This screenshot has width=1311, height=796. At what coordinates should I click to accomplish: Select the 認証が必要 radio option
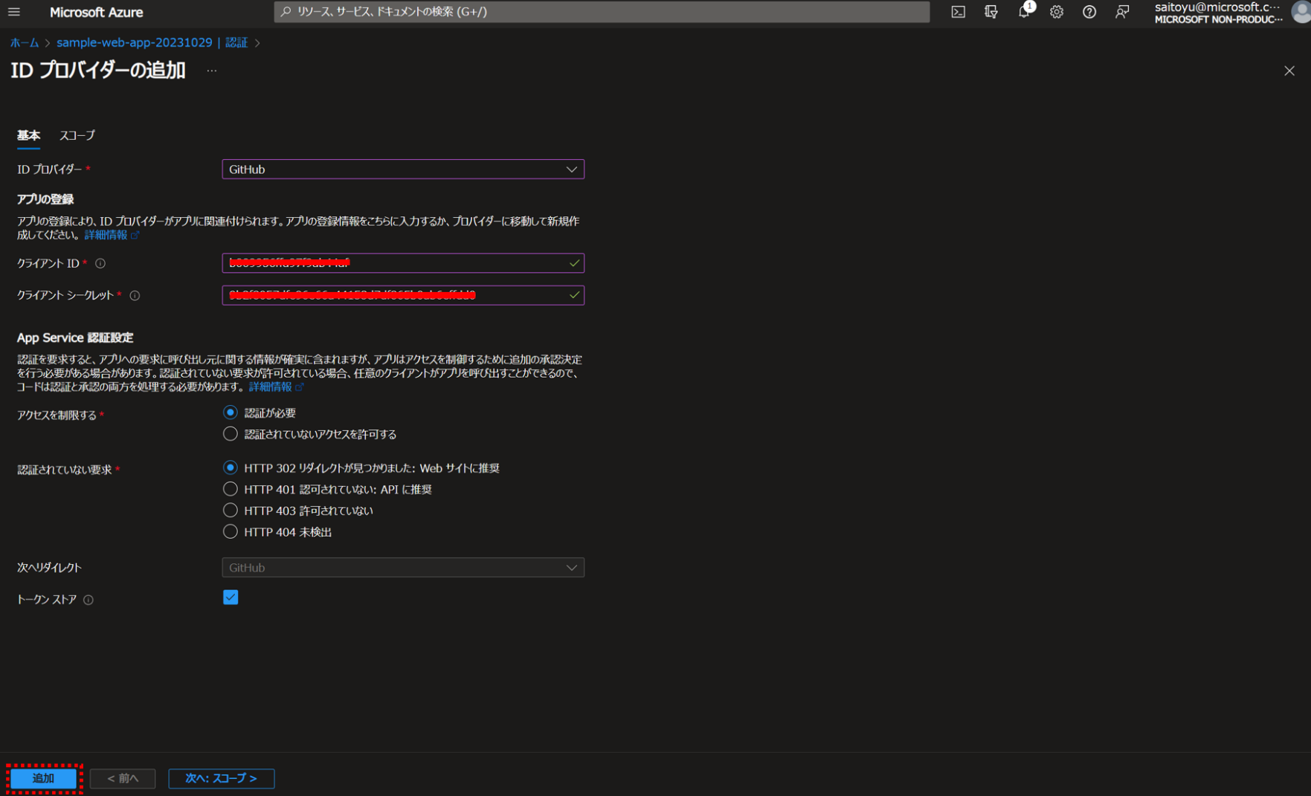(231, 412)
